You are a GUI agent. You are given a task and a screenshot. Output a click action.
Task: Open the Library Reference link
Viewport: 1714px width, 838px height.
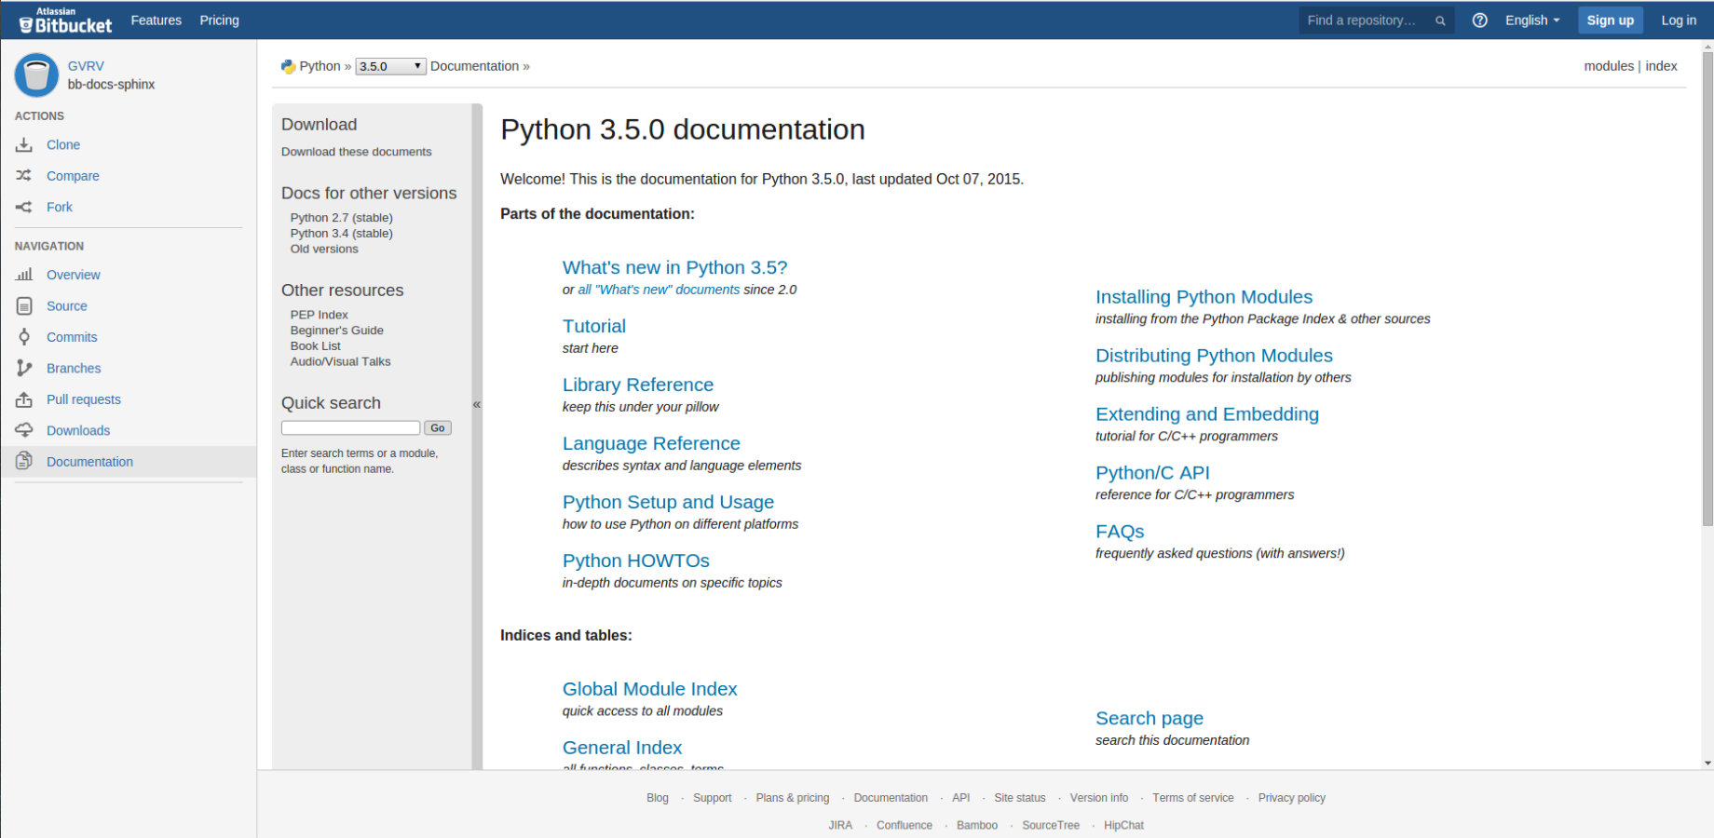638,385
